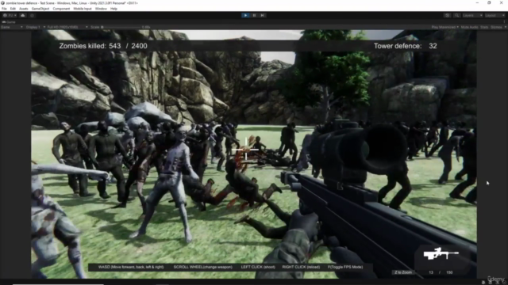Click the Step frame button
Image resolution: width=508 pixels, height=285 pixels.
coord(263,15)
